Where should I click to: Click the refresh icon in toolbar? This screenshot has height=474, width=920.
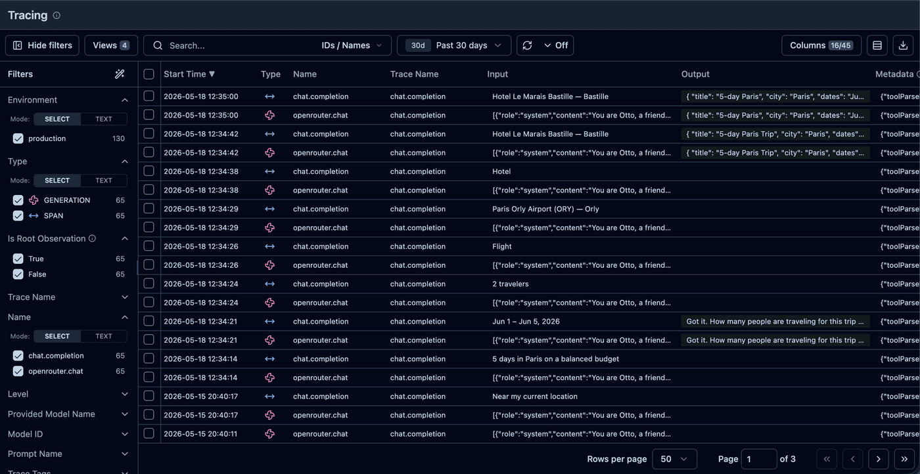point(527,45)
